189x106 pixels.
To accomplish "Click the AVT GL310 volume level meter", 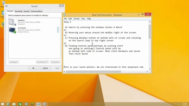I will [58, 30].
